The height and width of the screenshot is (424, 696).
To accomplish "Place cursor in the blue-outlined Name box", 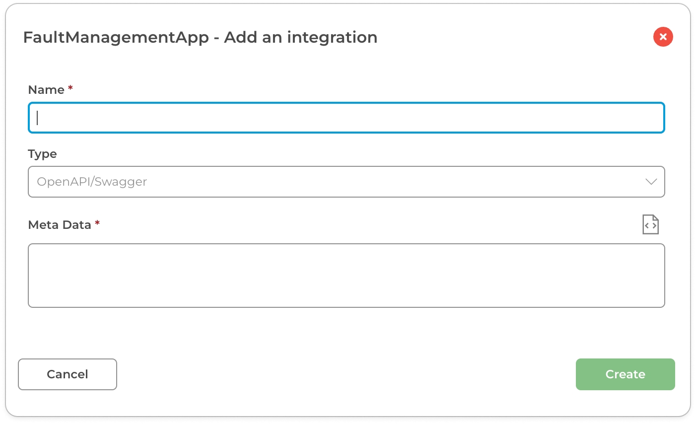I will point(346,118).
